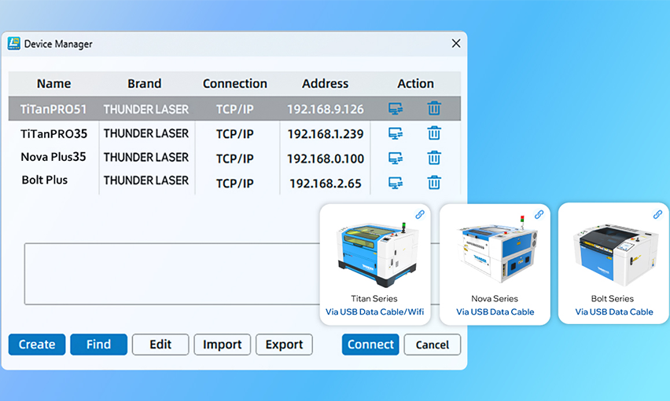Delete the TiTanPRO35 device with trash icon
670x401 pixels.
[434, 133]
